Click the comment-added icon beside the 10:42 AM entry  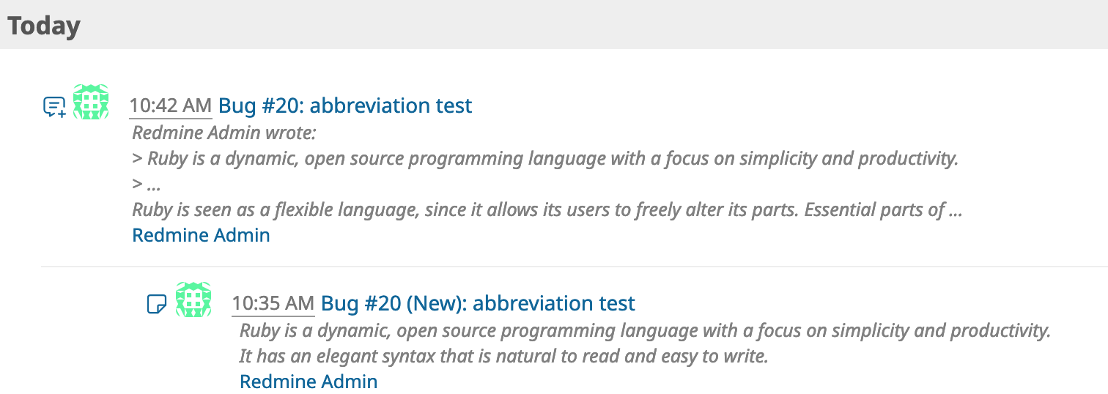tap(55, 107)
